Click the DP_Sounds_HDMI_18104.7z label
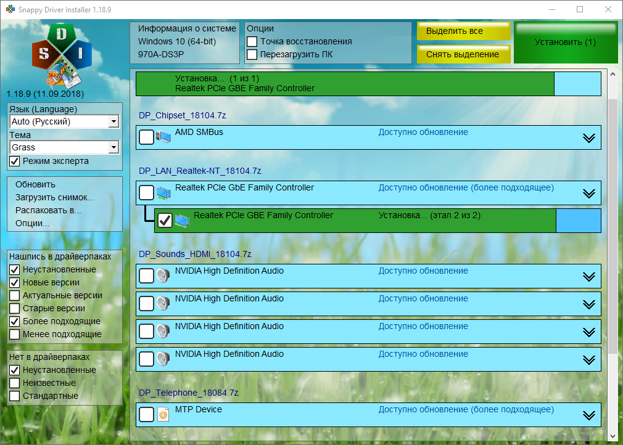Viewport: 623px width, 445px height. [x=195, y=254]
